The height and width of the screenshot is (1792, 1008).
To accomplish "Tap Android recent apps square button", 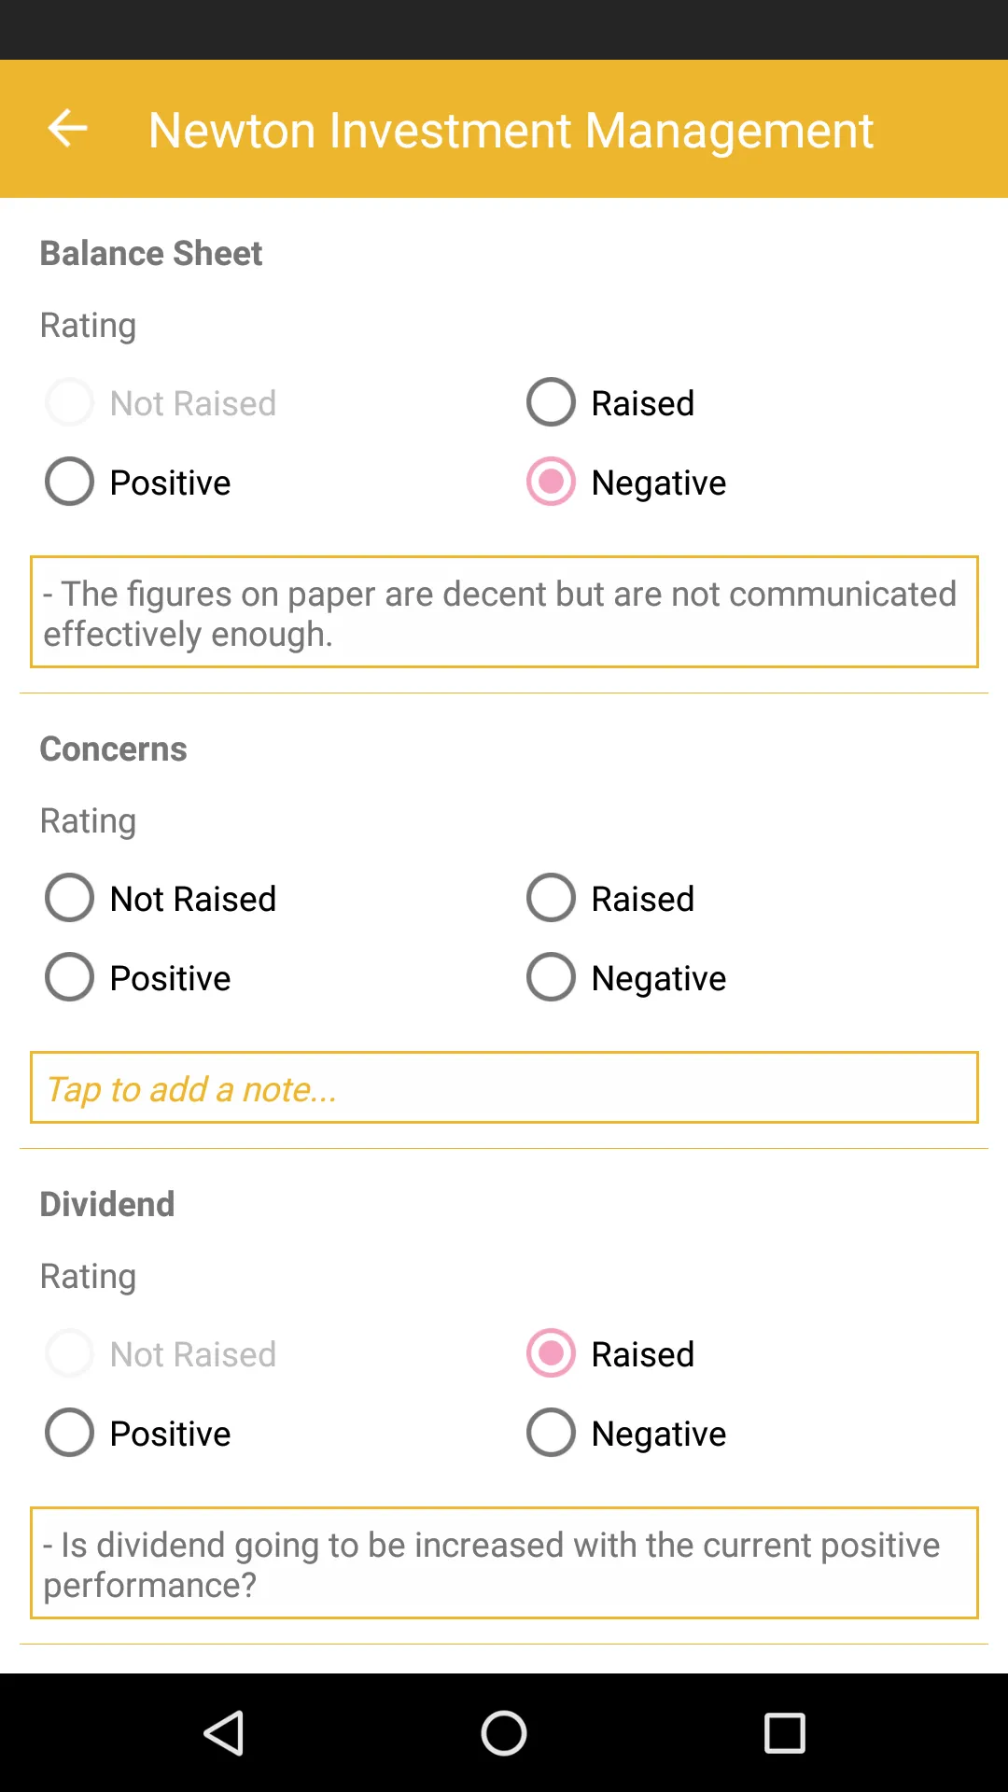I will (784, 1733).
